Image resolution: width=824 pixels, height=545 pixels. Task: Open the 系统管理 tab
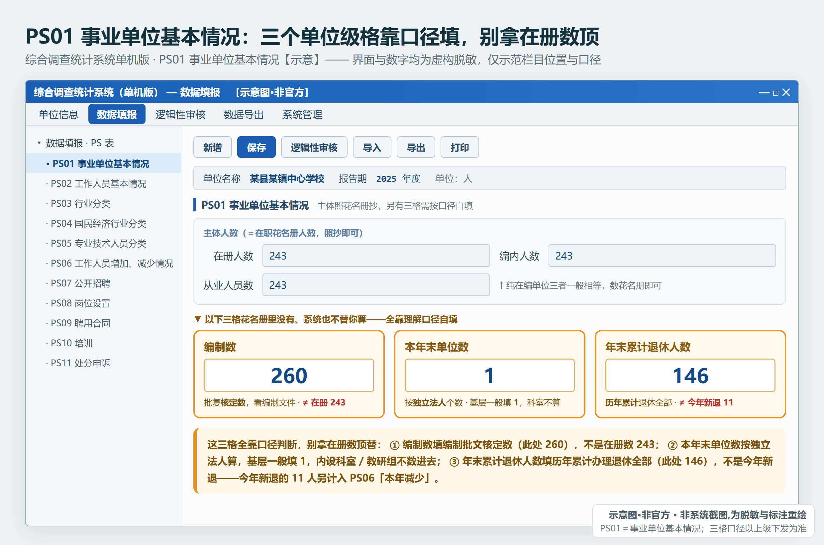pyautogui.click(x=302, y=114)
